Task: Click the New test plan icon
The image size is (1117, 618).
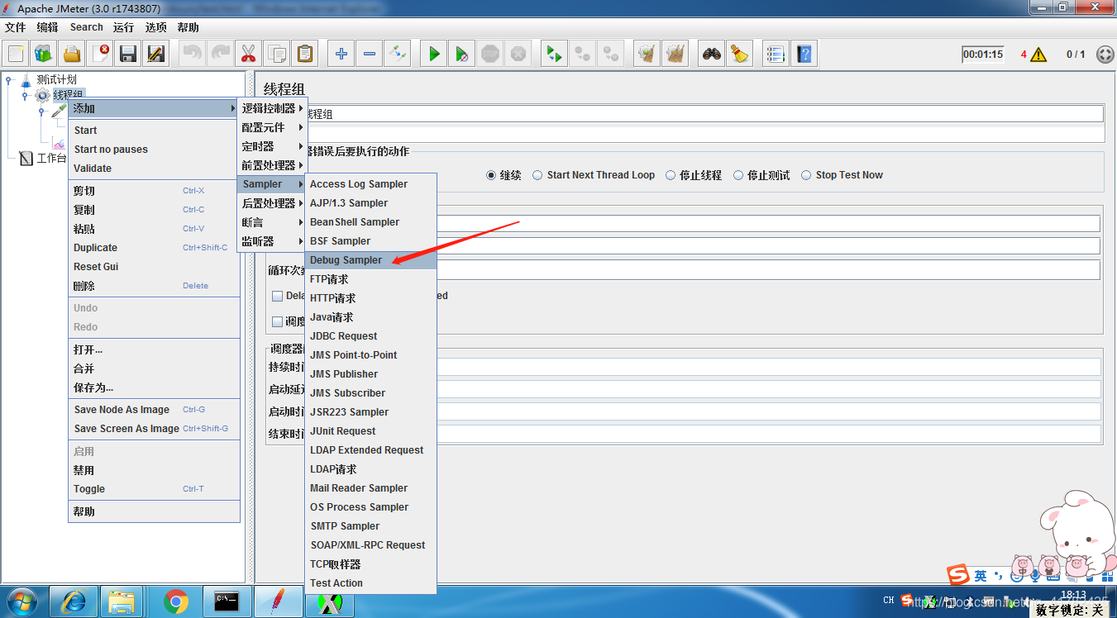Action: pyautogui.click(x=16, y=55)
